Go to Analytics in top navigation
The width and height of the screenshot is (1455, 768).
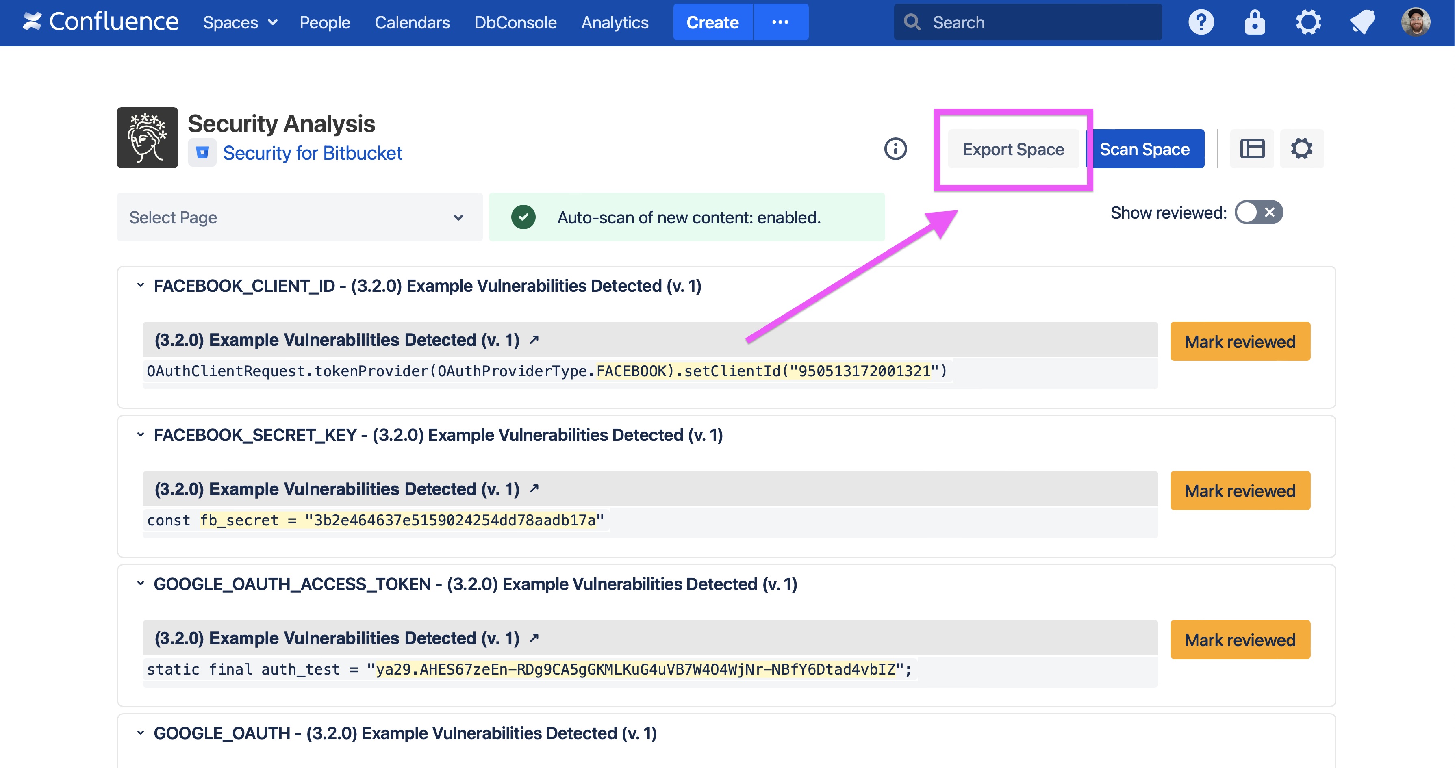pos(615,23)
